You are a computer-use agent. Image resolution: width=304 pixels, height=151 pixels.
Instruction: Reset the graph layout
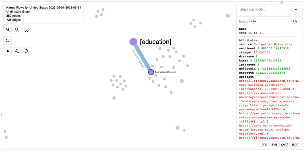[x=26, y=51]
